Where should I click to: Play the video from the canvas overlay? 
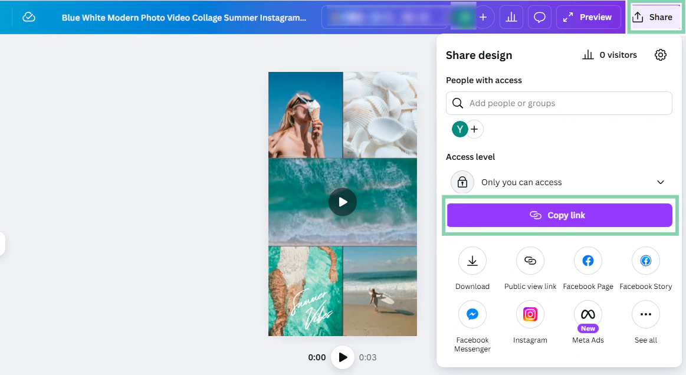[343, 202]
